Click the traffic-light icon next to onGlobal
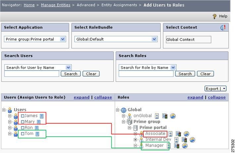The width and height of the screenshot is (235, 153). (165, 116)
